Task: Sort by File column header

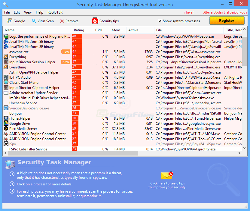Action: 189,30
